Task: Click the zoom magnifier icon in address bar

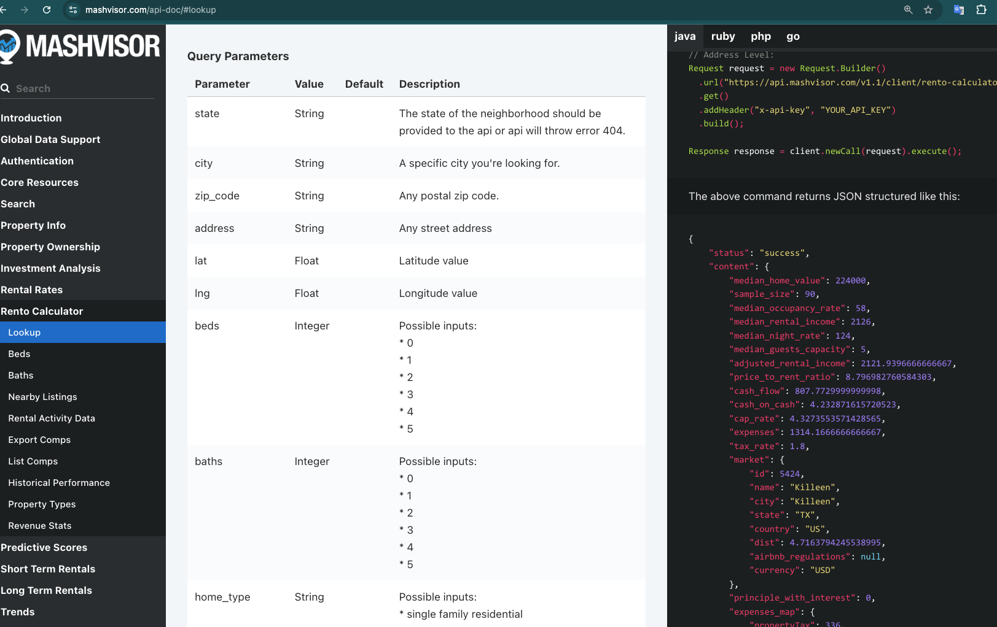Action: [908, 10]
